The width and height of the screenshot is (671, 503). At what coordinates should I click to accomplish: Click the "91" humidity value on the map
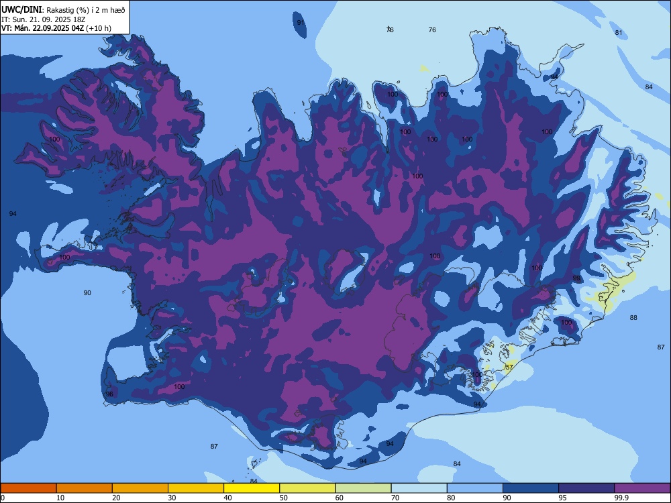pyautogui.click(x=301, y=23)
